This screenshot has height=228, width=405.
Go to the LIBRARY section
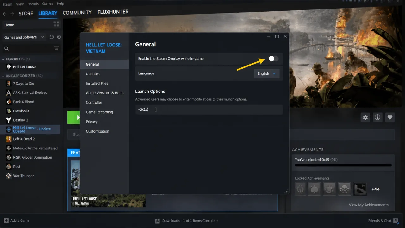click(x=48, y=13)
